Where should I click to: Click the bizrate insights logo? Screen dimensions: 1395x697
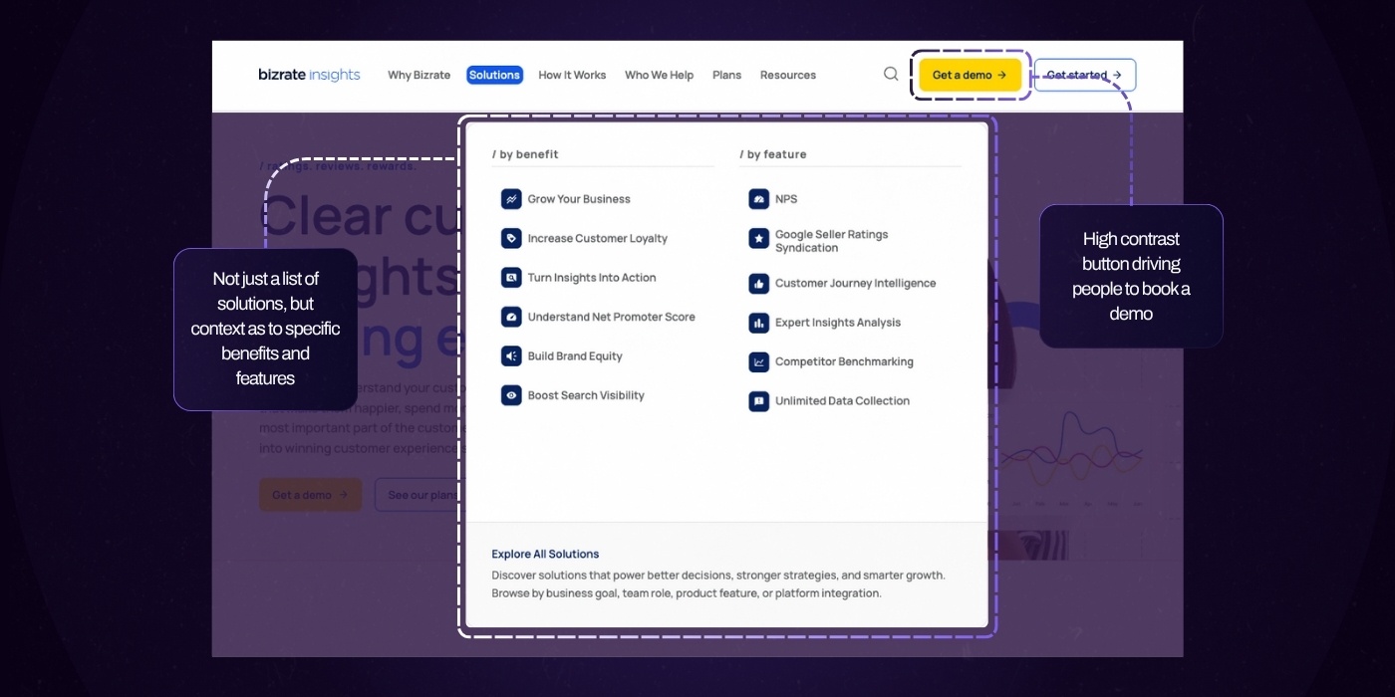(x=309, y=75)
